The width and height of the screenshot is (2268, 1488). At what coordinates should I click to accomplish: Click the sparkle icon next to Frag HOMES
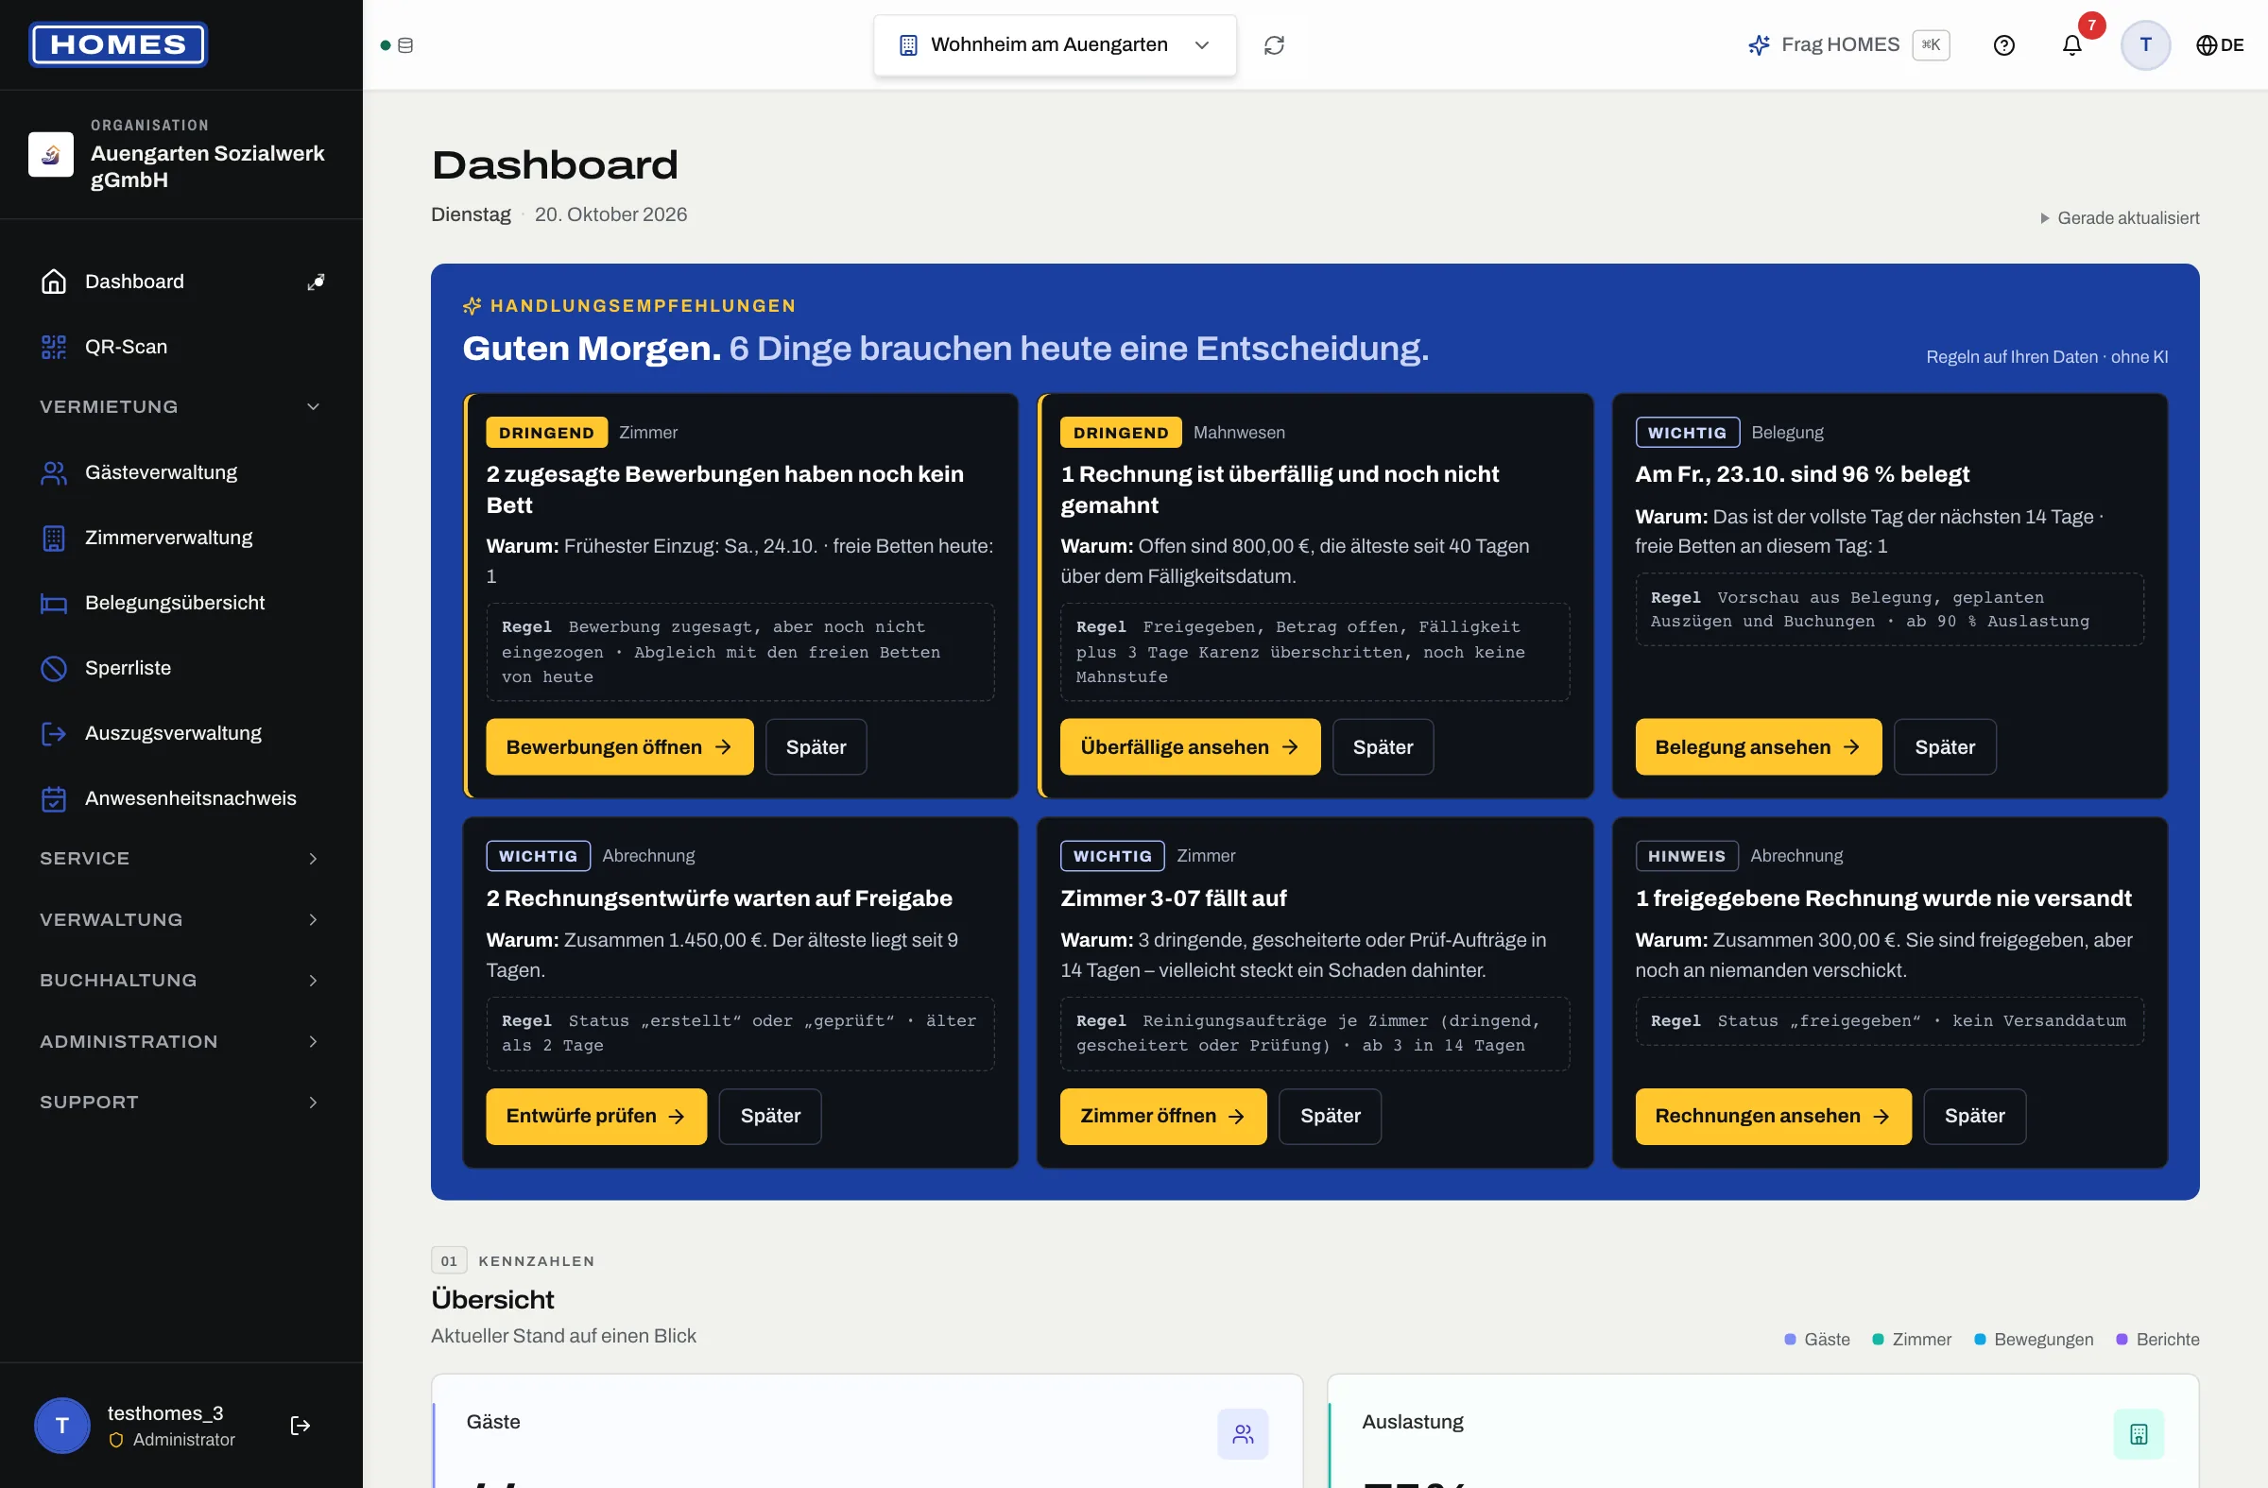[1759, 44]
